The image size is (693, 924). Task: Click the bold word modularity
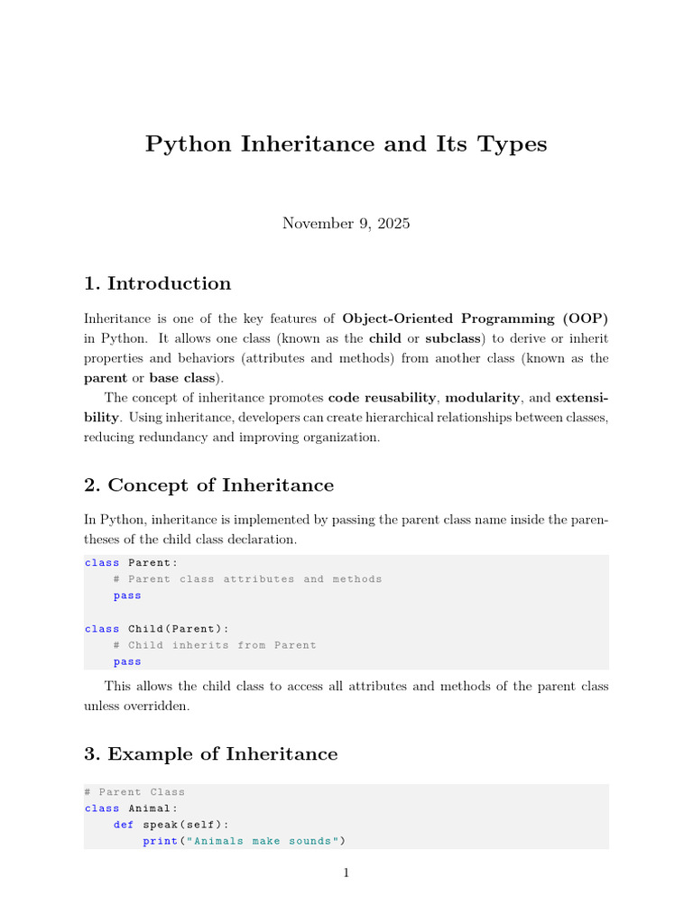[x=482, y=398]
